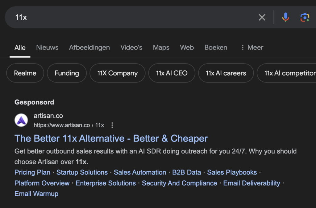
Task: Choose the 11x AI careers chip
Action: (x=226, y=73)
